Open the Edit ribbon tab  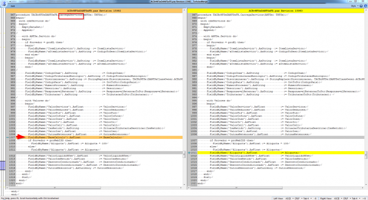[13, 6]
